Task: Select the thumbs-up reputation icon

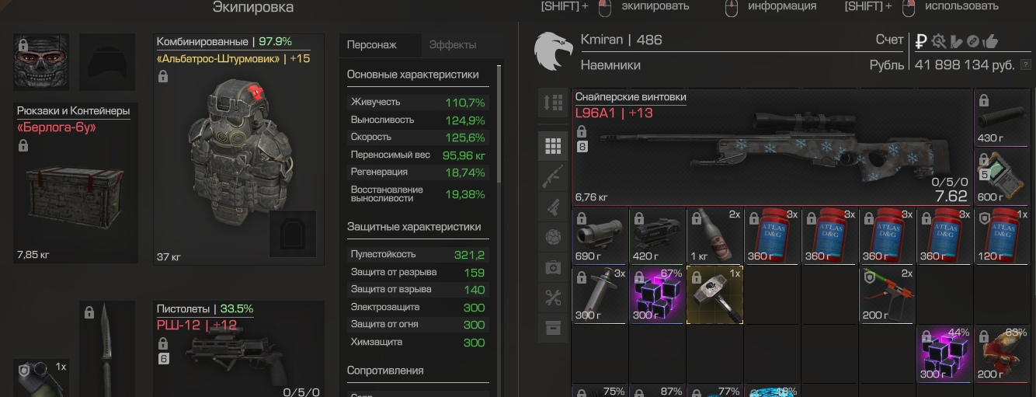Action: point(990,41)
